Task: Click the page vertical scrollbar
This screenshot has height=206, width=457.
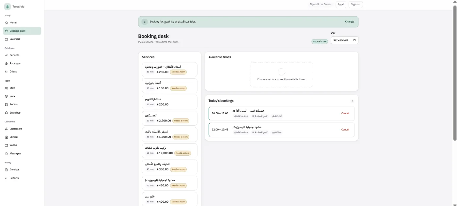Action: 455,73
